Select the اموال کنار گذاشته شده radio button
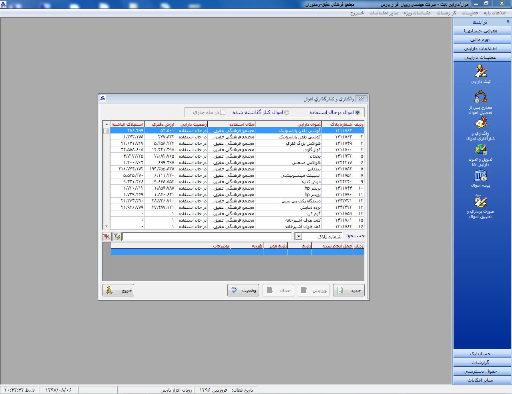This screenshot has width=512, height=394. pyautogui.click(x=287, y=112)
